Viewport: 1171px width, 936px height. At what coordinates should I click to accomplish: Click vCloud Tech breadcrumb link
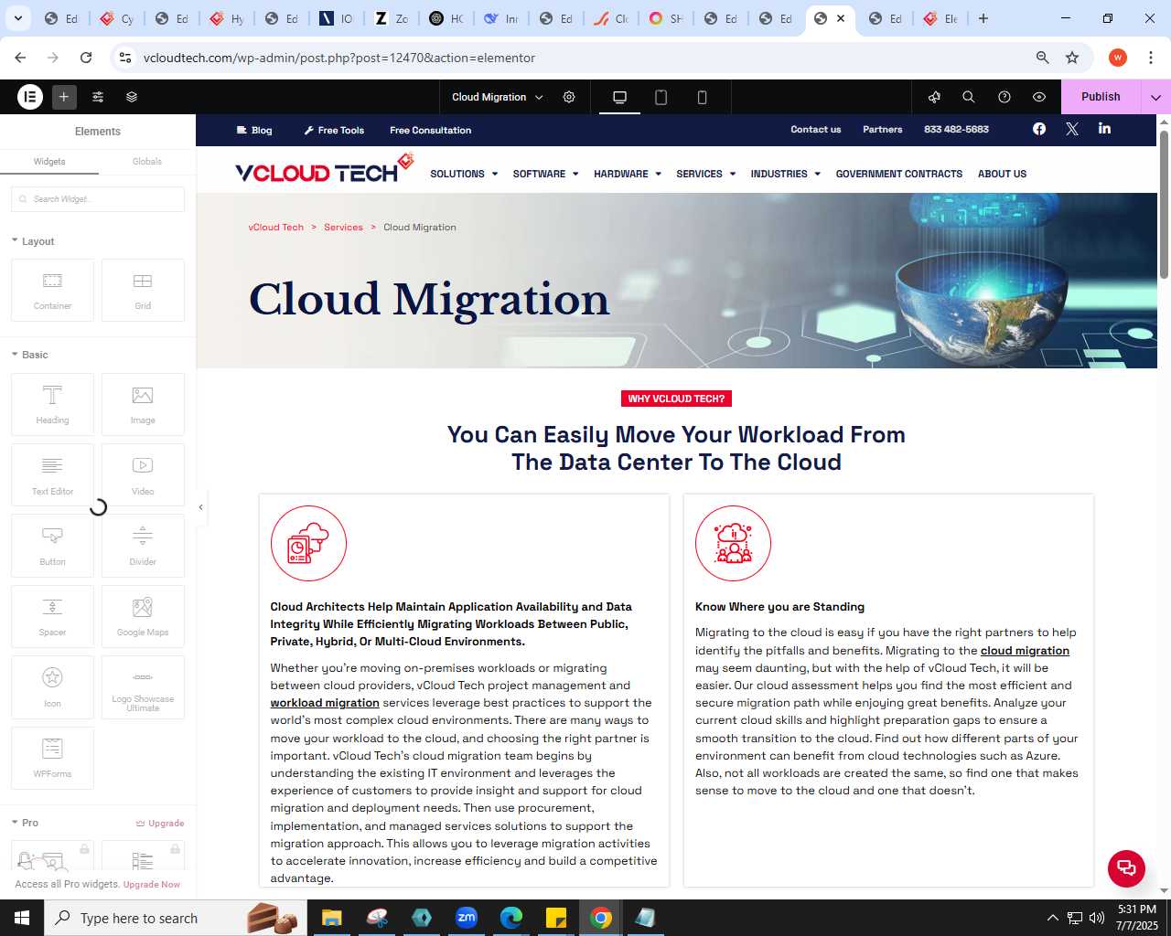(x=275, y=227)
